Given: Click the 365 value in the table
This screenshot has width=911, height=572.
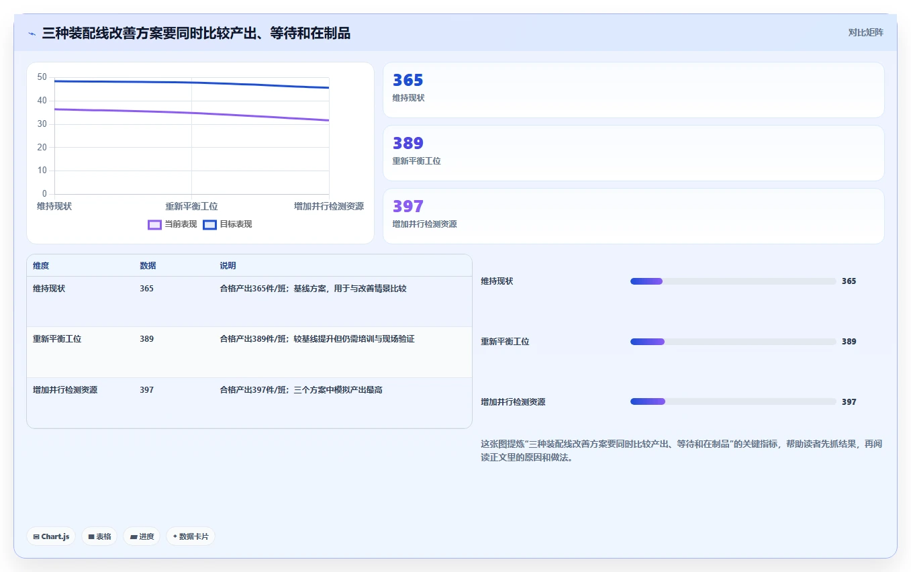Looking at the screenshot, I should [x=146, y=289].
